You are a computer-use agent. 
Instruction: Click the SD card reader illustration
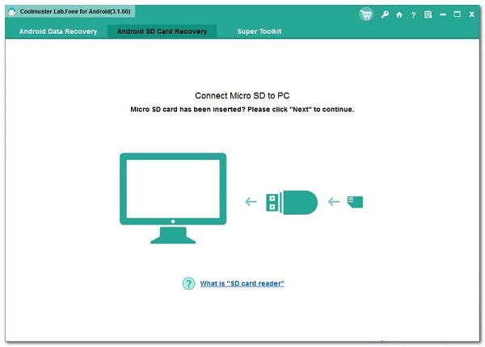tap(291, 201)
